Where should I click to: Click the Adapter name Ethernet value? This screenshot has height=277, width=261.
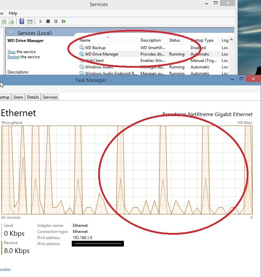tap(80, 226)
